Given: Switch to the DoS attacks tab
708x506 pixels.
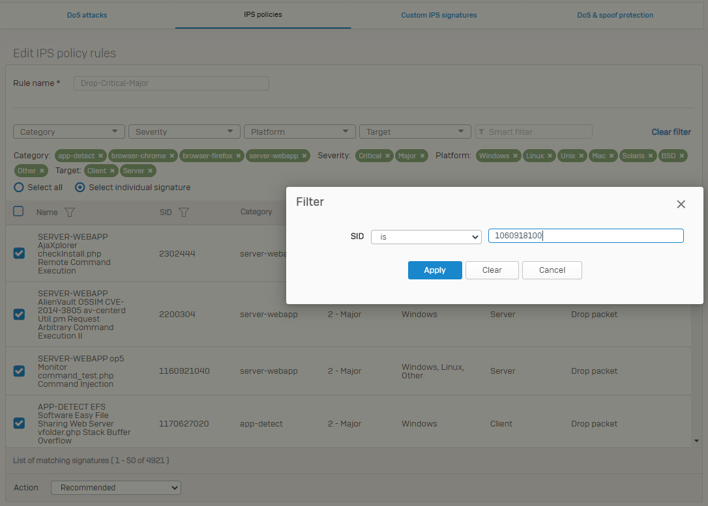Looking at the screenshot, I should 87,15.
